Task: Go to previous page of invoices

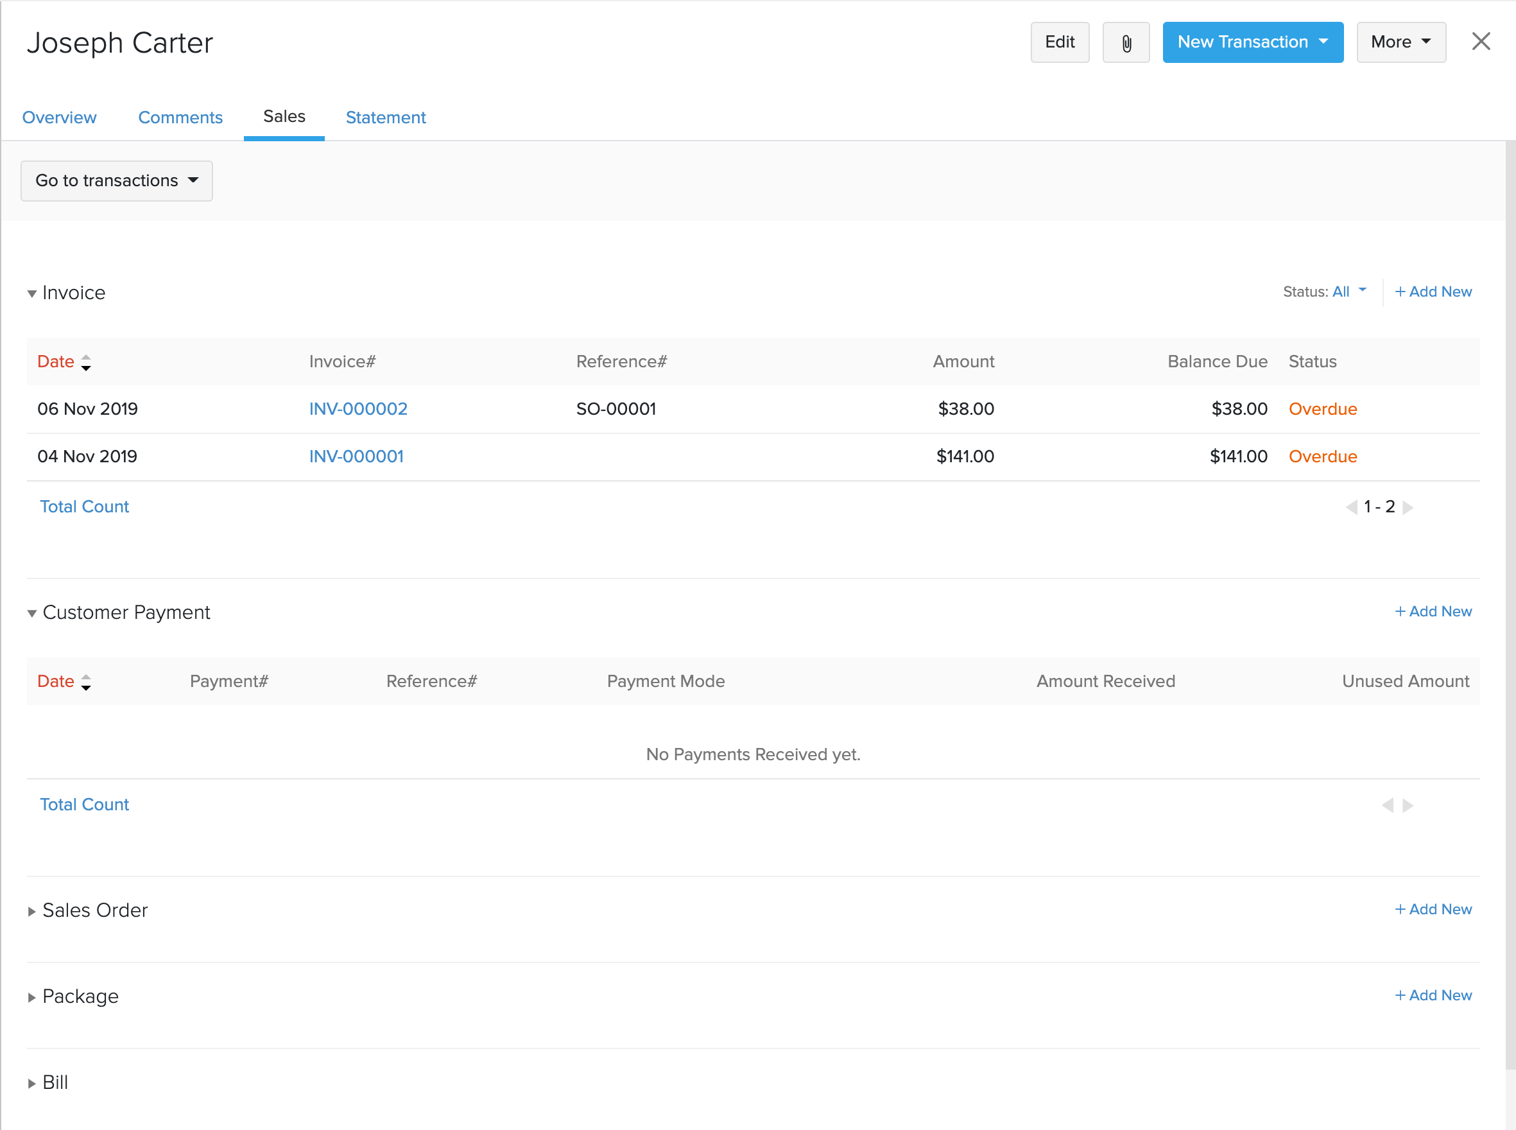Action: (x=1350, y=508)
